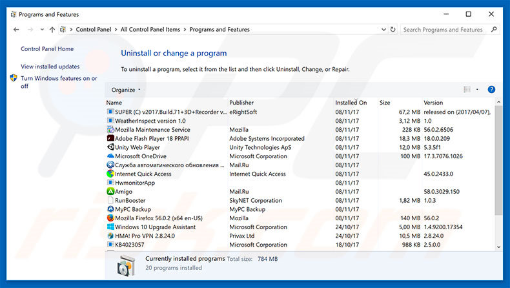Select the Unity Web Player entry

138,147
